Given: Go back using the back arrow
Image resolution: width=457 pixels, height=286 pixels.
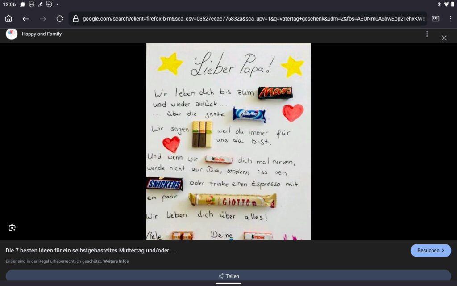Looking at the screenshot, I should 25,19.
